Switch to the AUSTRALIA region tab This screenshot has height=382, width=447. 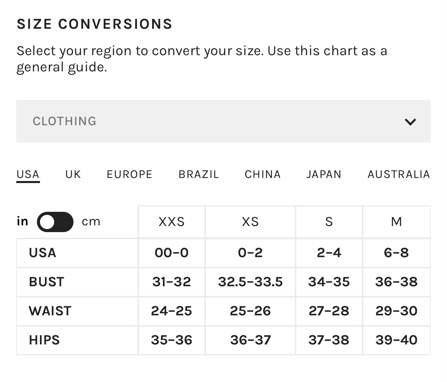click(x=399, y=174)
